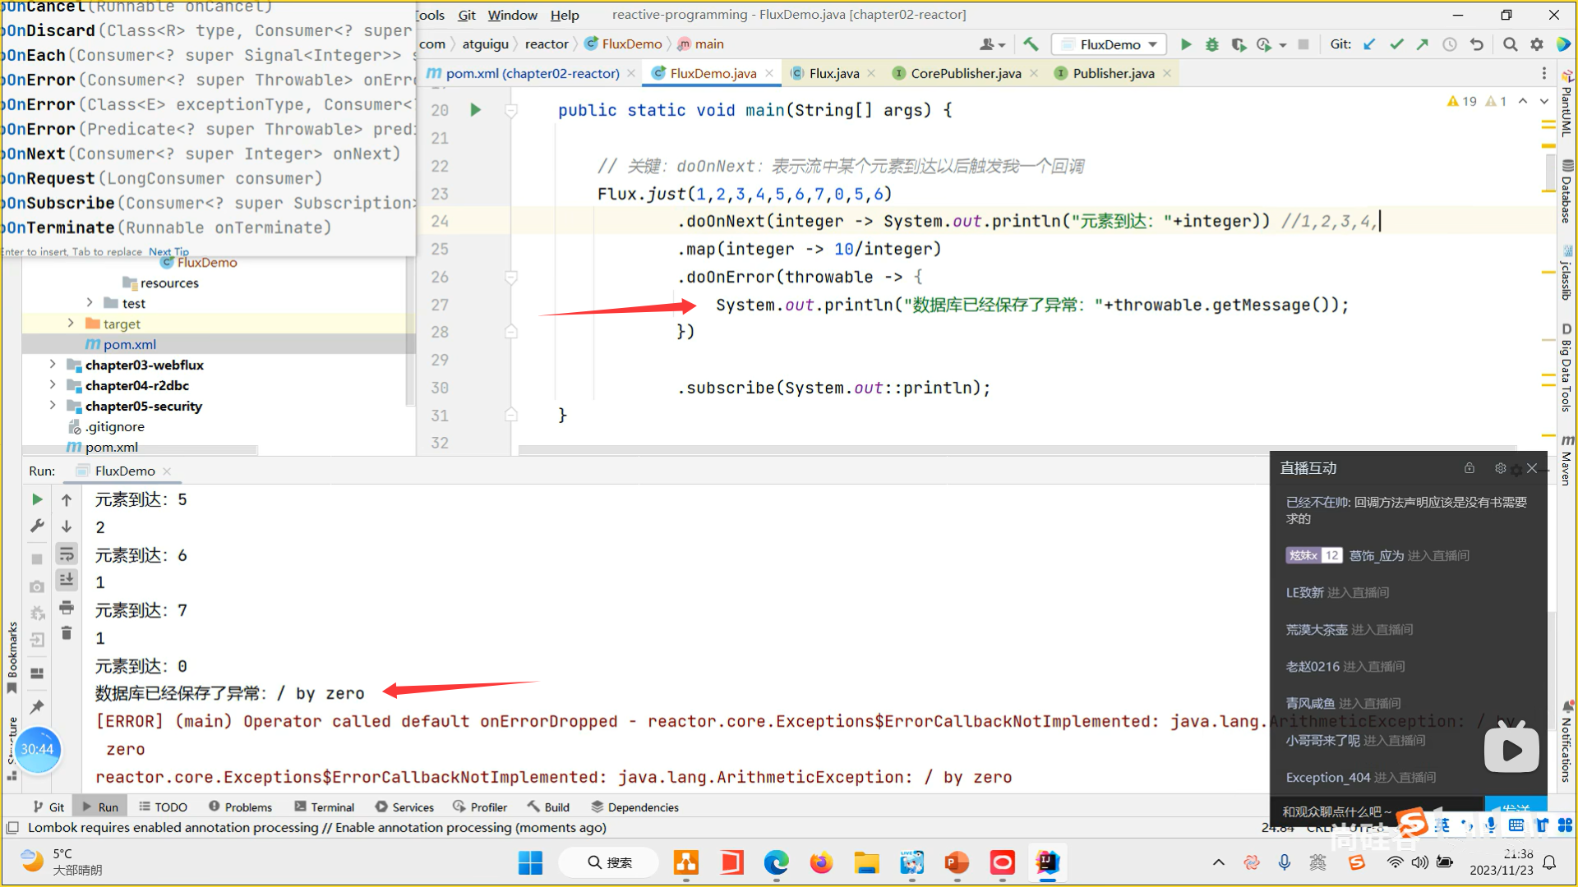Toggle soft-wrap in Run console
Viewport: 1578px width, 887px height.
(x=67, y=554)
